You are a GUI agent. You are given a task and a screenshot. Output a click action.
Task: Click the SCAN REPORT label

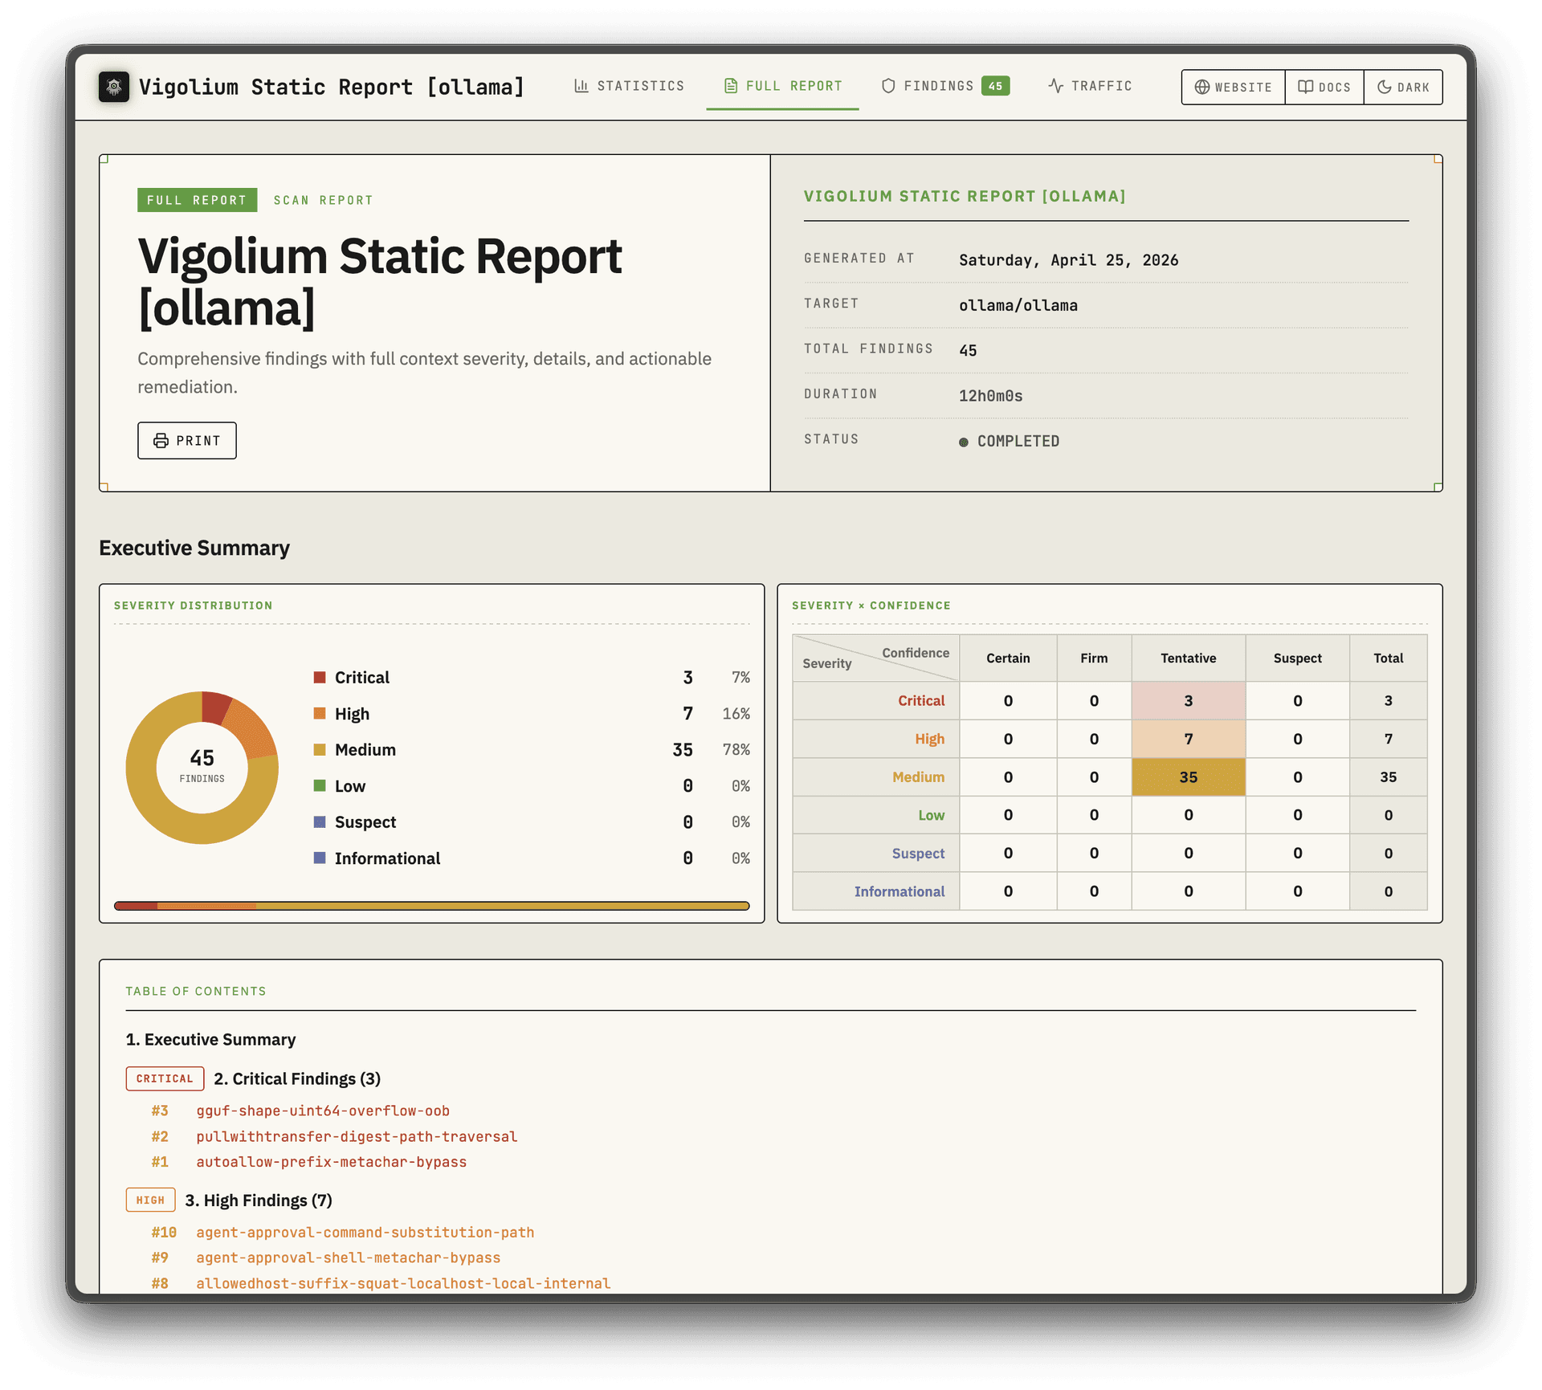coord(324,200)
